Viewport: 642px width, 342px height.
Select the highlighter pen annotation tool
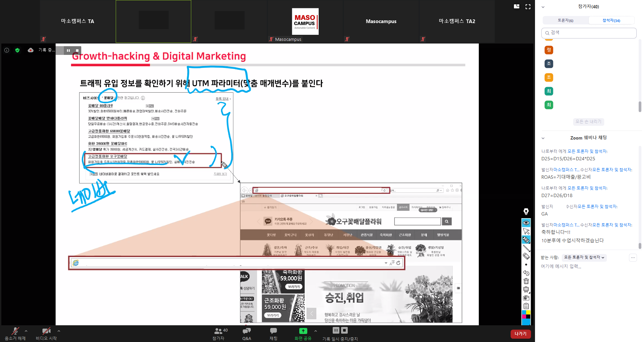[526, 240]
